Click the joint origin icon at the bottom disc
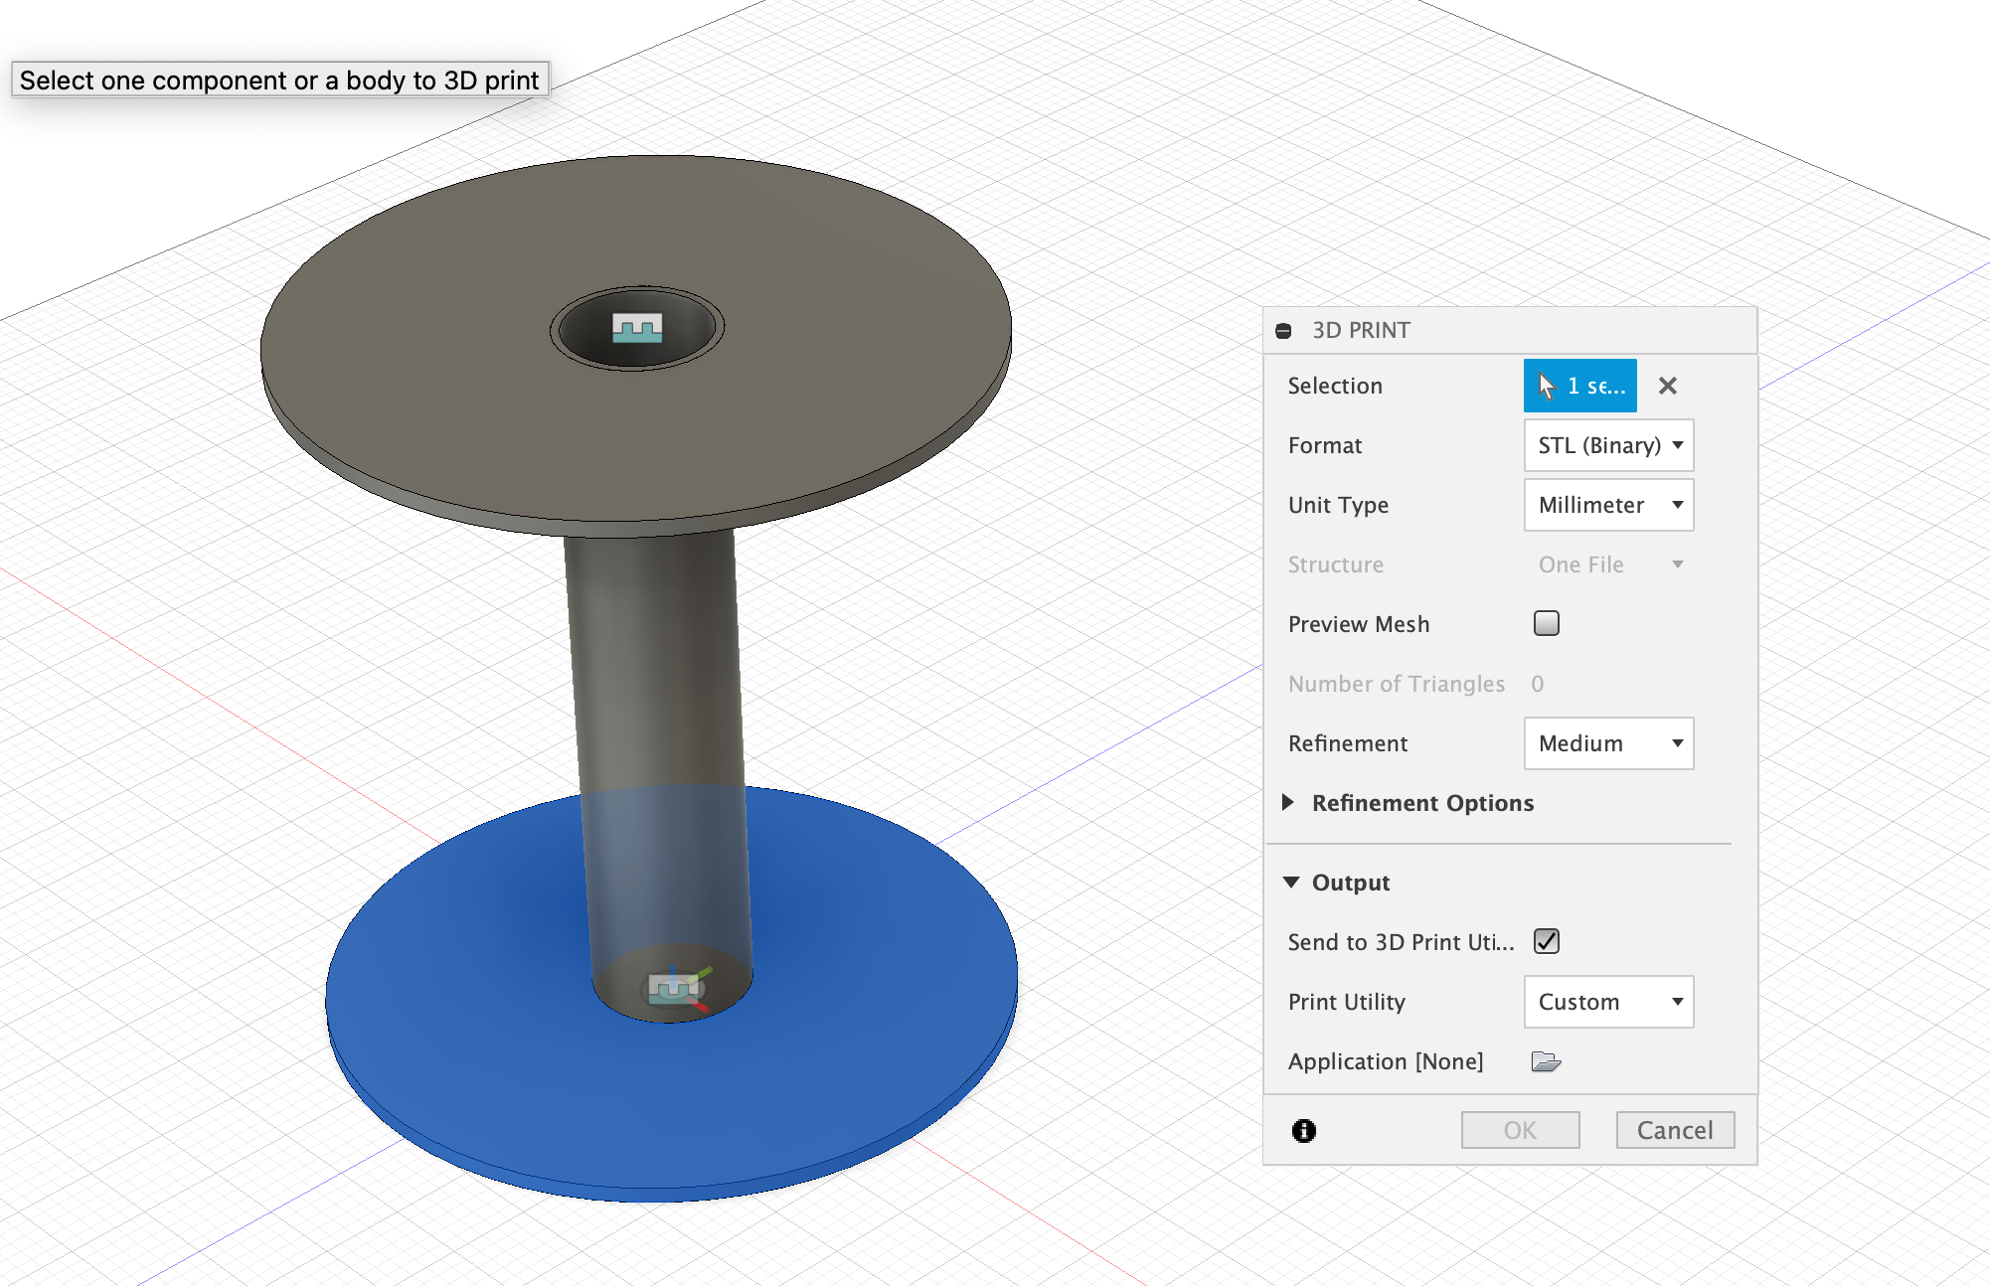Screen dimensions: 1990x1286 pyautogui.click(x=676, y=988)
